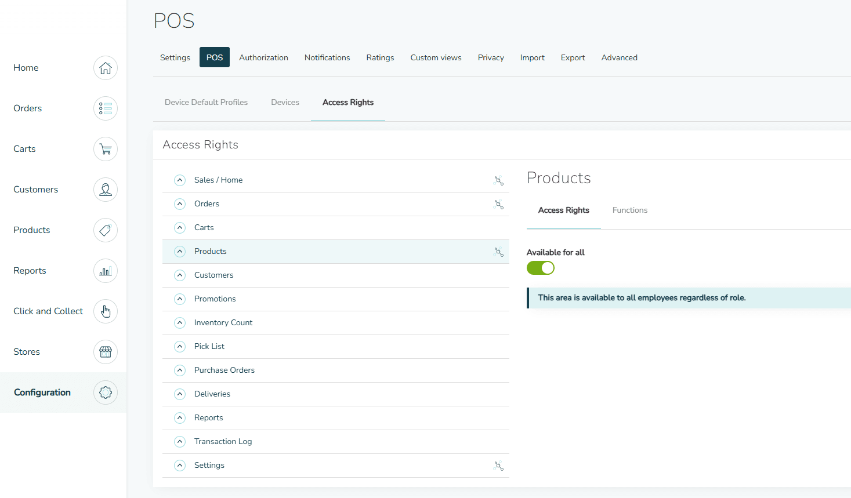
Task: Click the role icon on Sales / Home row
Action: 498,180
